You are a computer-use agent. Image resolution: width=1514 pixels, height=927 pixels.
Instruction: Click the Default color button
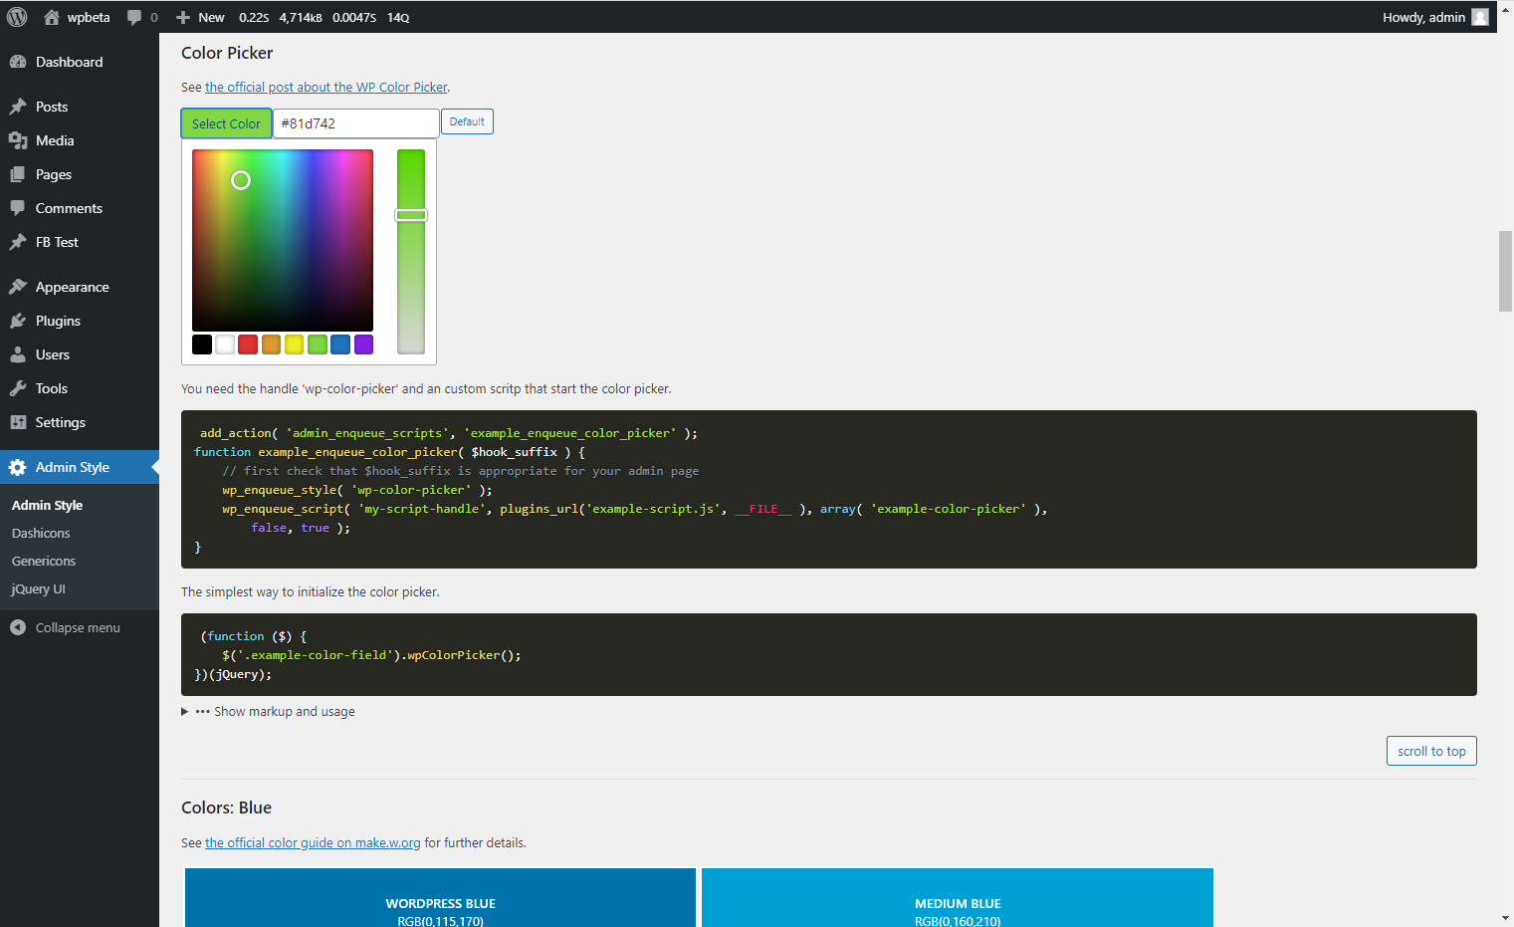[x=467, y=121]
